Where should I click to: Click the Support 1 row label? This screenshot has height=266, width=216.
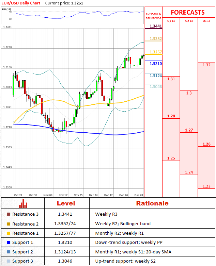[x=22, y=243]
